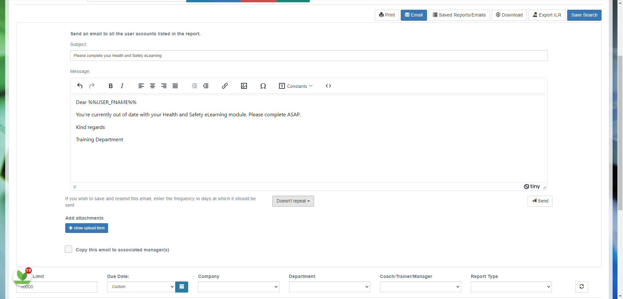This screenshot has width=623, height=299.
Task: Refresh the report filters
Action: tap(582, 287)
